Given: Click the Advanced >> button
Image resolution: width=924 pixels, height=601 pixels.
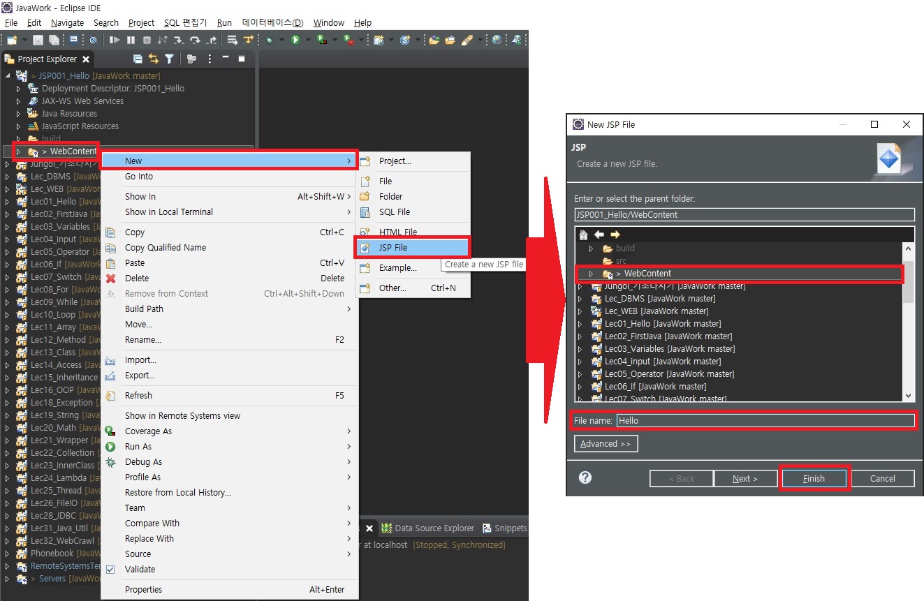Looking at the screenshot, I should (606, 444).
